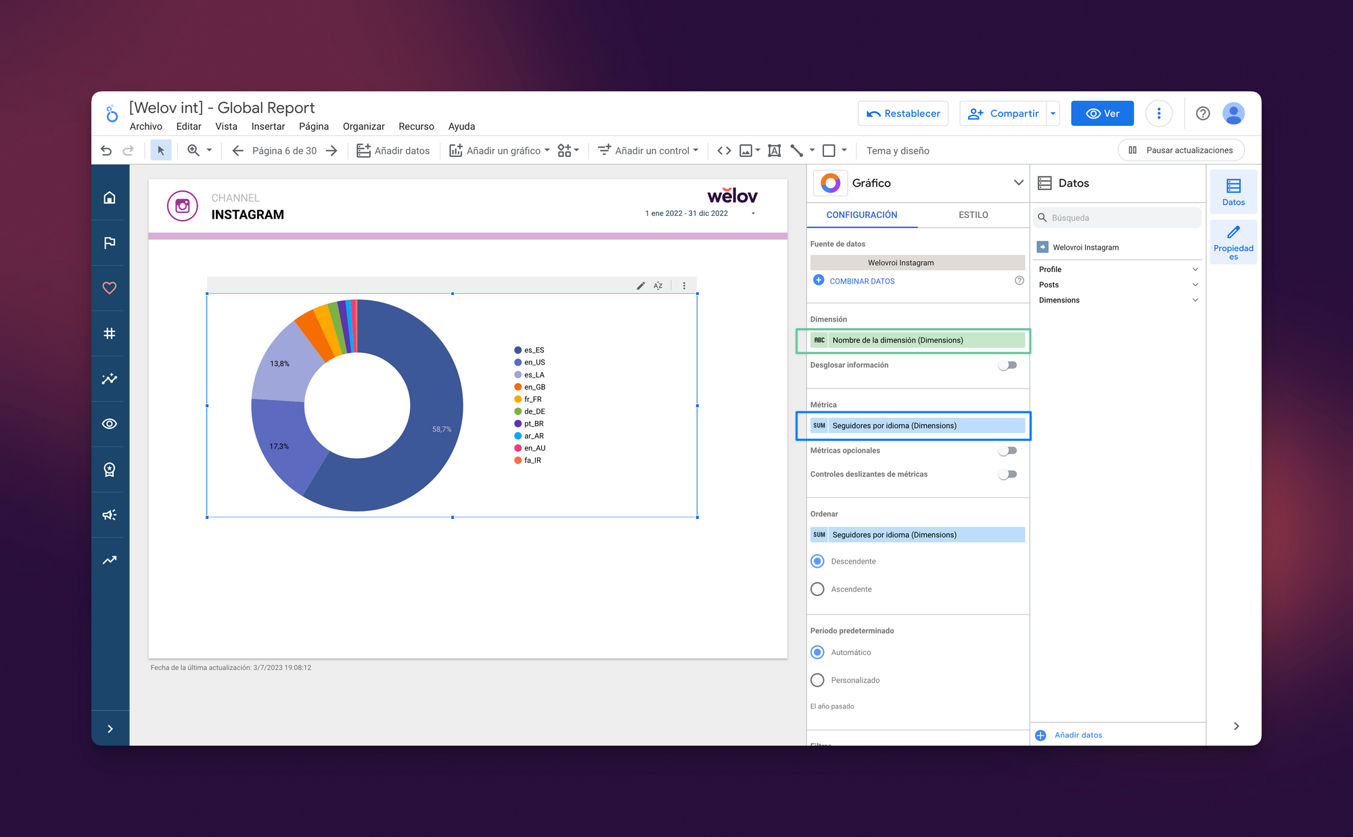Toggle Controles deslizantes de métricas switch

pos(1008,474)
